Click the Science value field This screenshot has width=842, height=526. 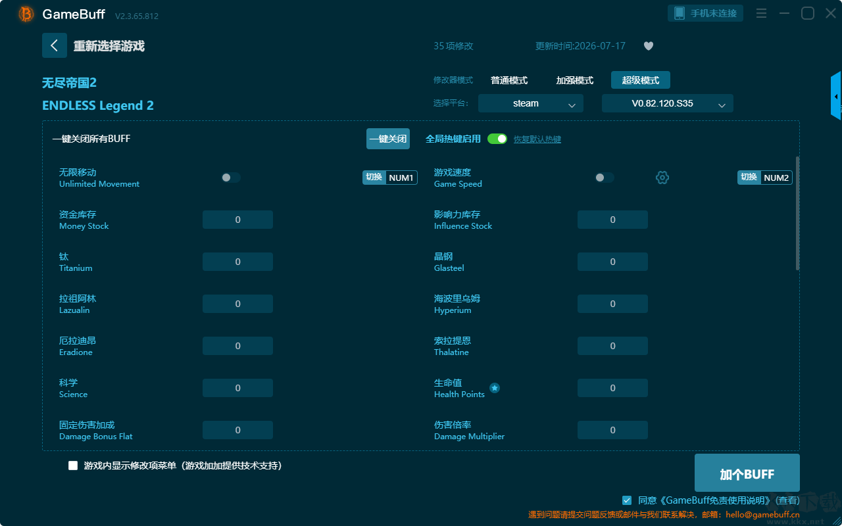pos(237,388)
